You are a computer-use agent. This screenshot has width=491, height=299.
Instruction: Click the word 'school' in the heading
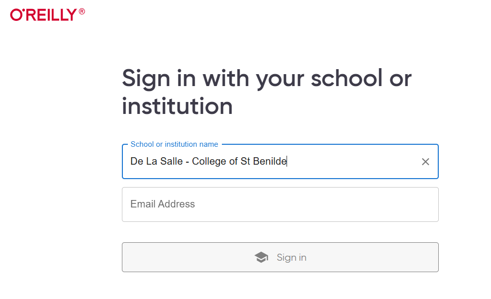click(346, 78)
